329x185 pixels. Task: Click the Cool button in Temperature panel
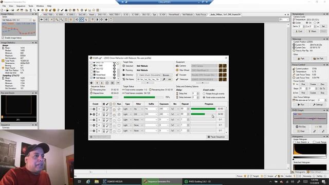299,31
